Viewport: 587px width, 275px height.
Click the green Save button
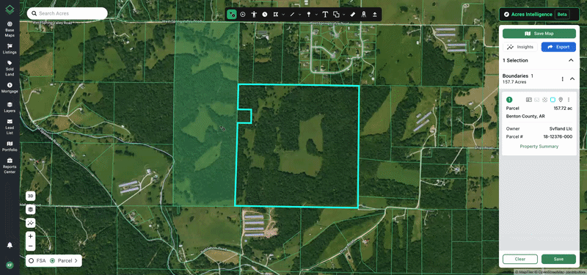pyautogui.click(x=558, y=259)
